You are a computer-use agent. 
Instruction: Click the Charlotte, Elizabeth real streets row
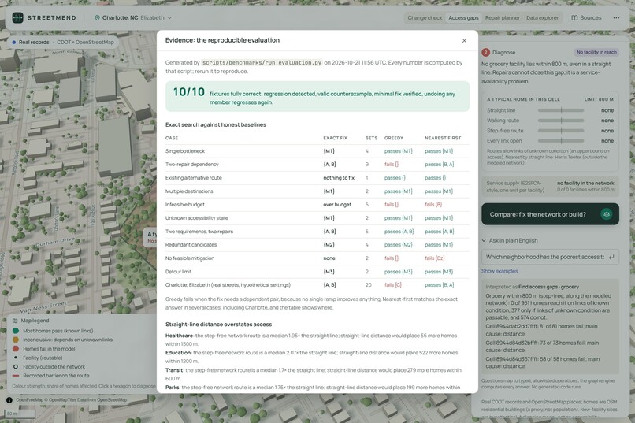(x=317, y=285)
